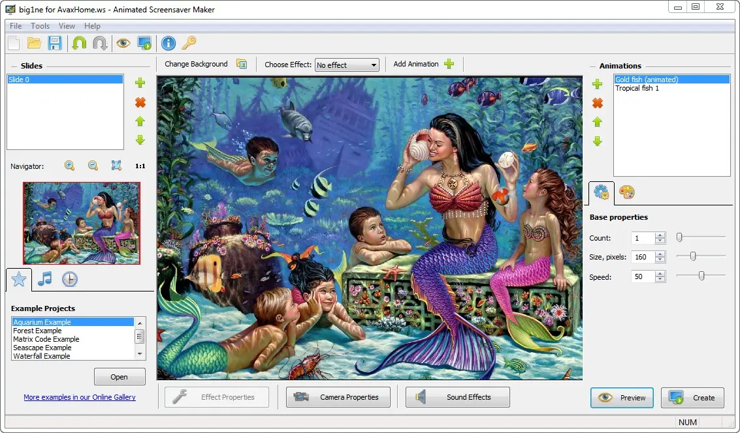740x433 pixels.
Task: Zoom out with the Navigator magnifier
Action: click(93, 166)
